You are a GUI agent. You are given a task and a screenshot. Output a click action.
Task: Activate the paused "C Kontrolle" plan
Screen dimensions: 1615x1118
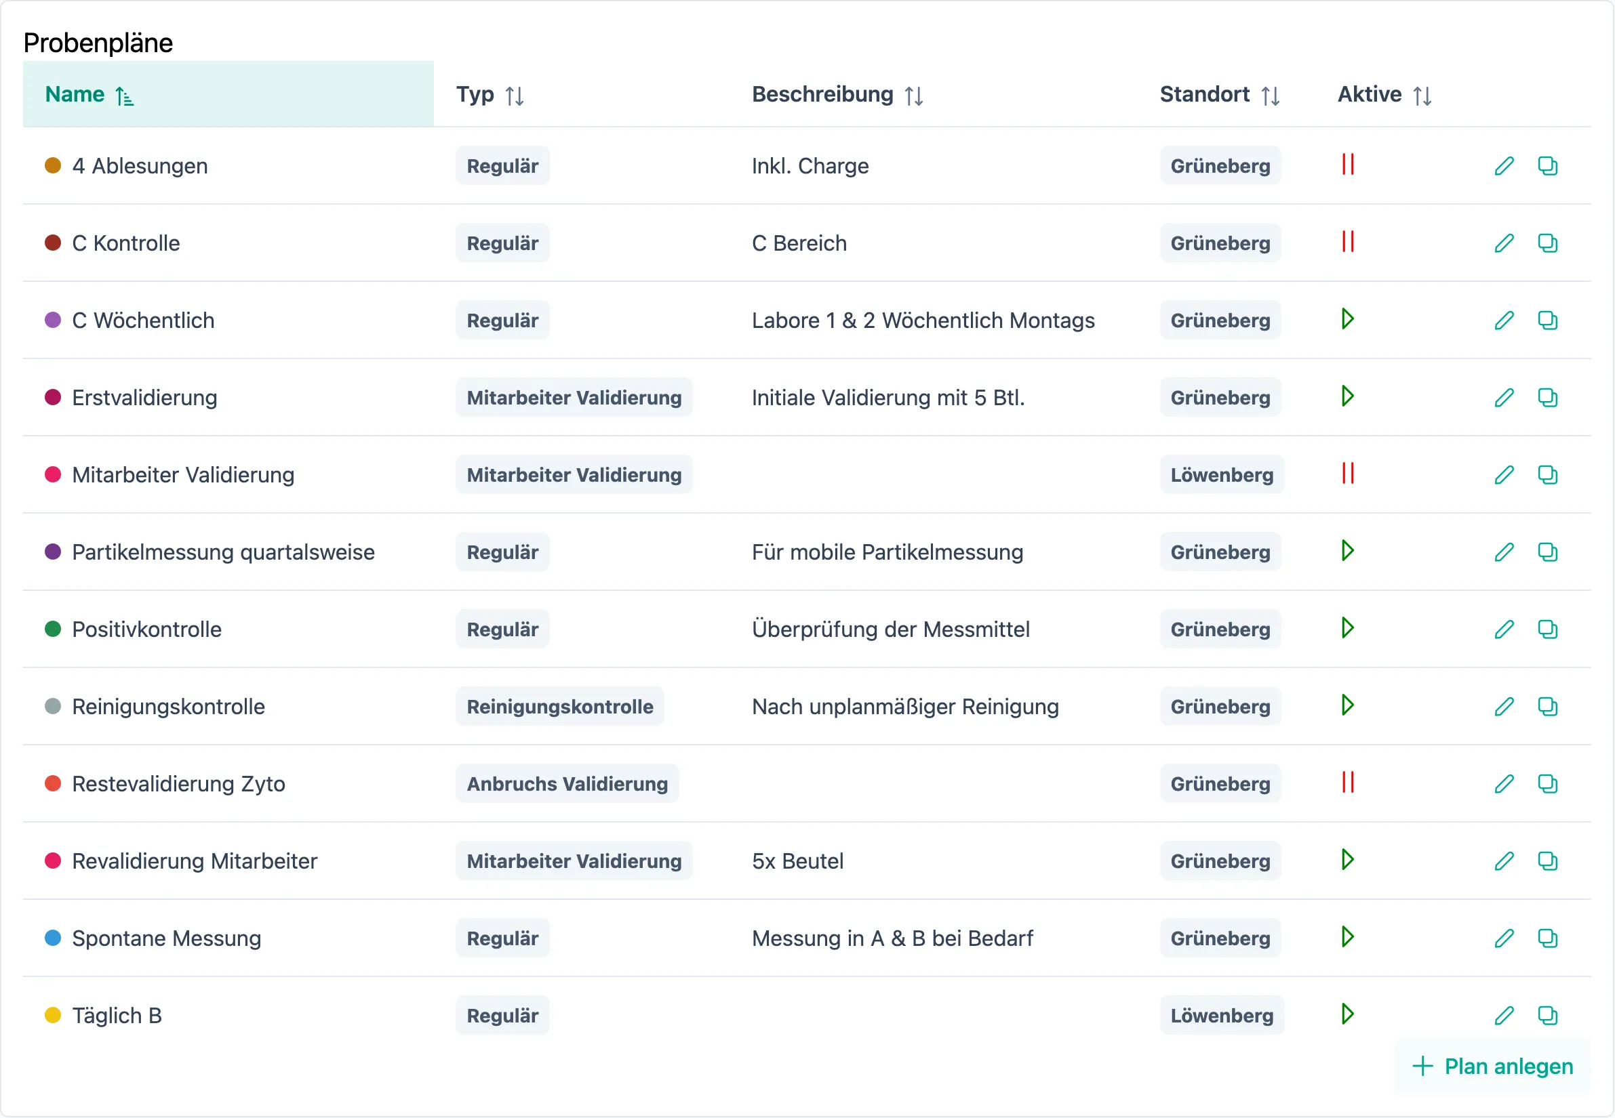(1347, 243)
